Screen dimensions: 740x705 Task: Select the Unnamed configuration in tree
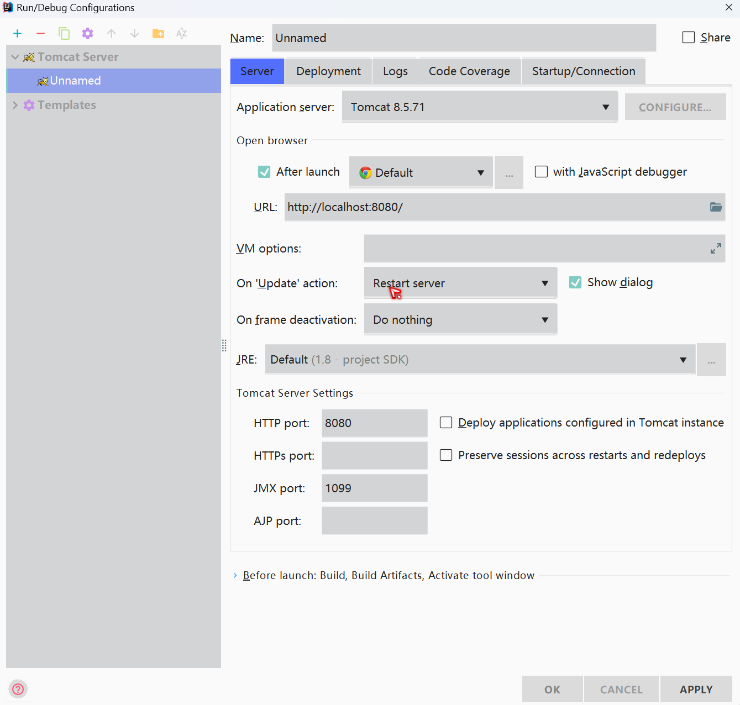pyautogui.click(x=113, y=81)
